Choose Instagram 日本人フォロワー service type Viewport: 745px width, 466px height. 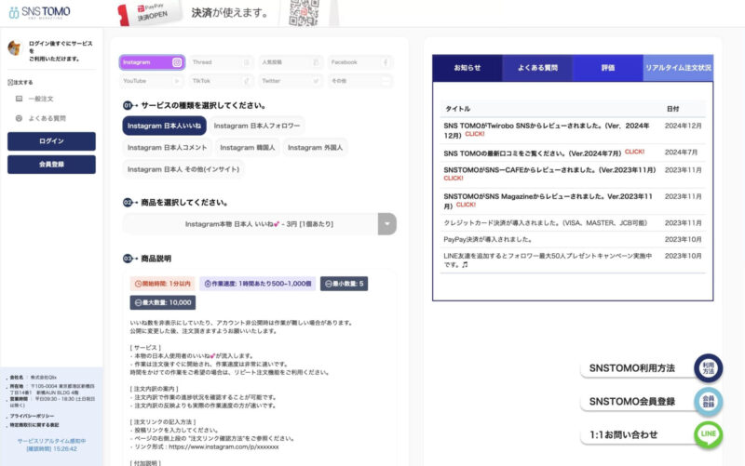coord(257,126)
